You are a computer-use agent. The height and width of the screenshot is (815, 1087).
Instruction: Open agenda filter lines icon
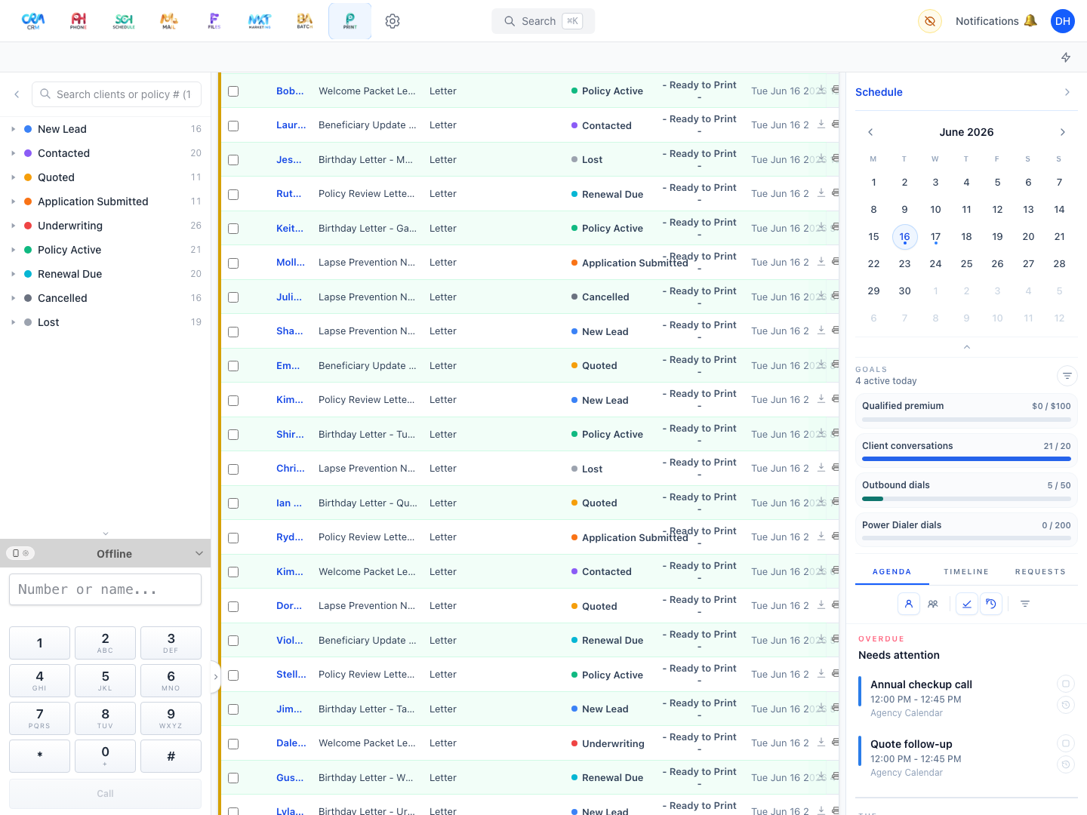click(1025, 604)
